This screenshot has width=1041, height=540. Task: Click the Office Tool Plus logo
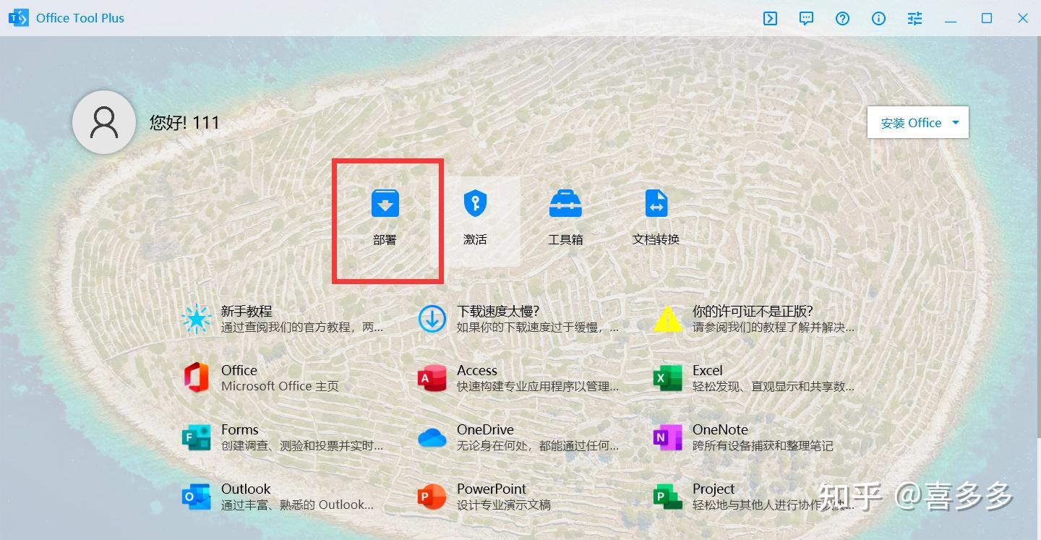click(x=19, y=18)
